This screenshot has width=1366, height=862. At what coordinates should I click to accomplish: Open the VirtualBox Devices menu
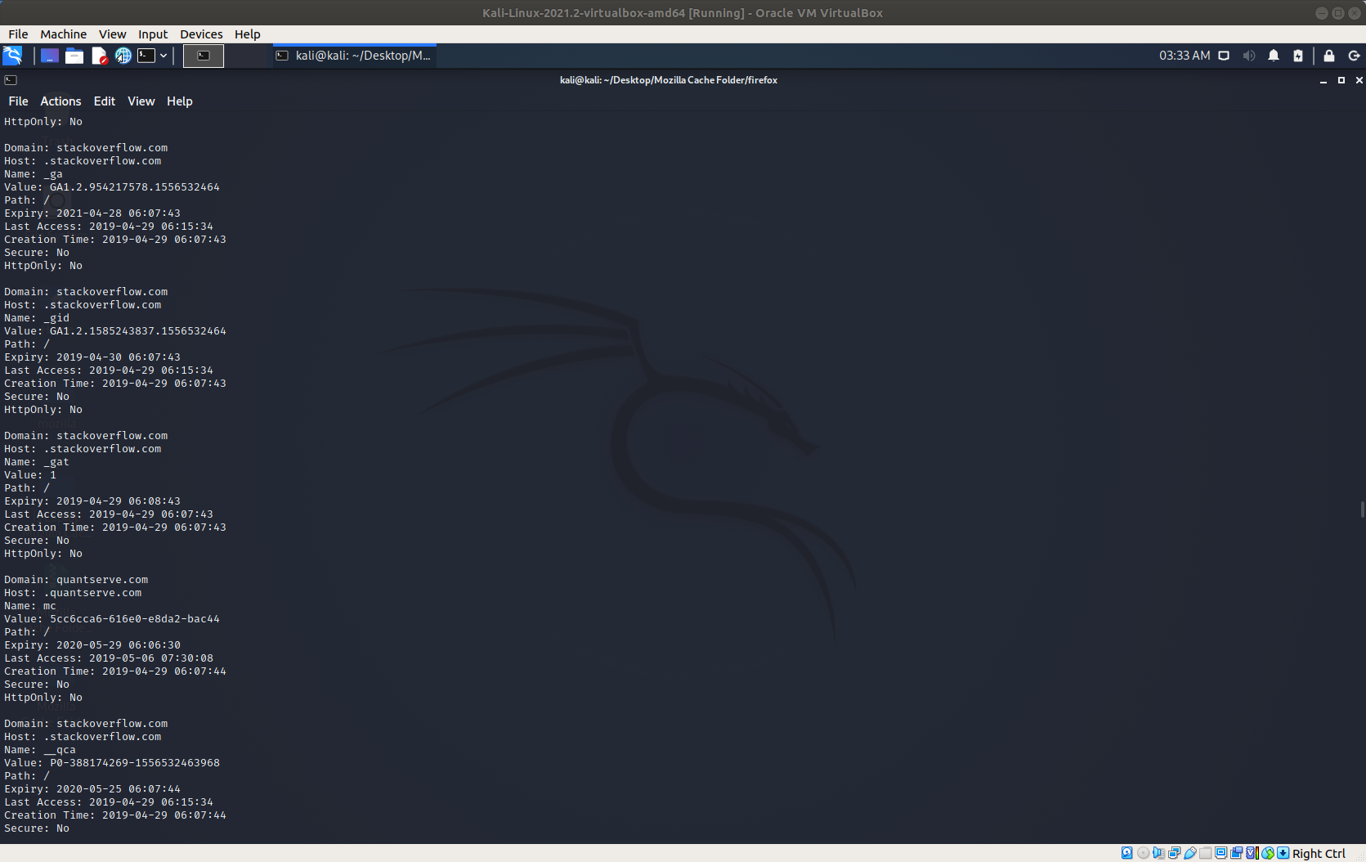(201, 34)
